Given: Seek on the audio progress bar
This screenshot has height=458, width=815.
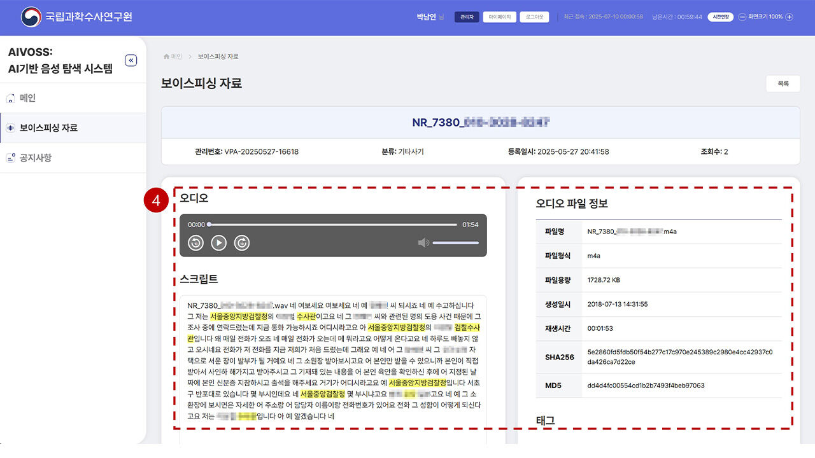Looking at the screenshot, I should click(x=333, y=225).
